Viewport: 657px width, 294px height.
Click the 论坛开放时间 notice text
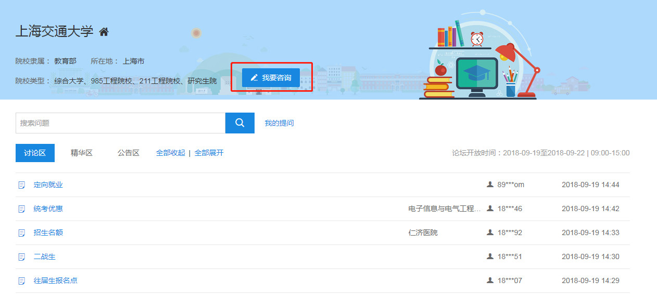coord(541,153)
